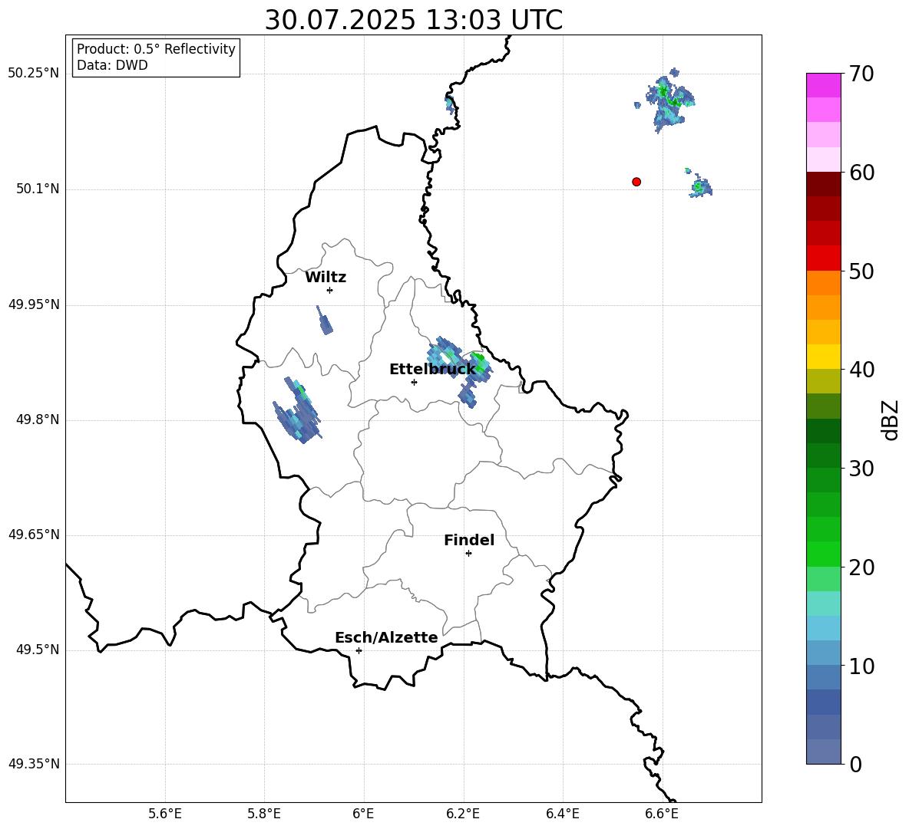Screen dimensions: 909x829
Task: Click the 50.25°N latitude label
Action: (33, 74)
